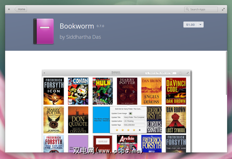The width and height of the screenshot is (232, 159).
Task: Set rating to four stars
Action: 134,130
